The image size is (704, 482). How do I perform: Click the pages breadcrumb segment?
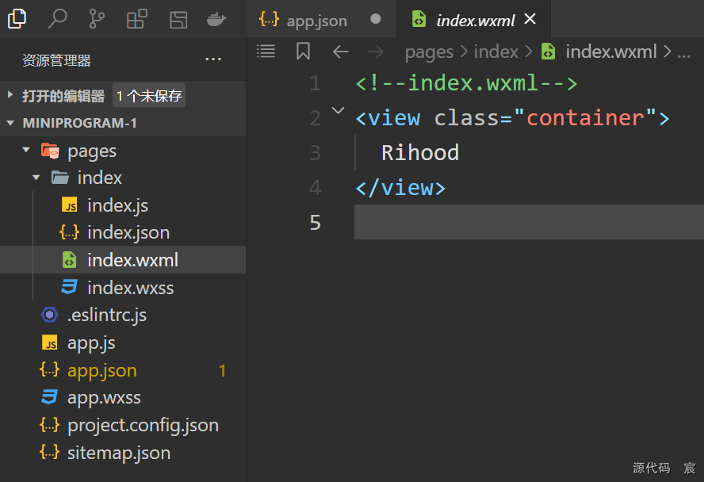coord(429,52)
